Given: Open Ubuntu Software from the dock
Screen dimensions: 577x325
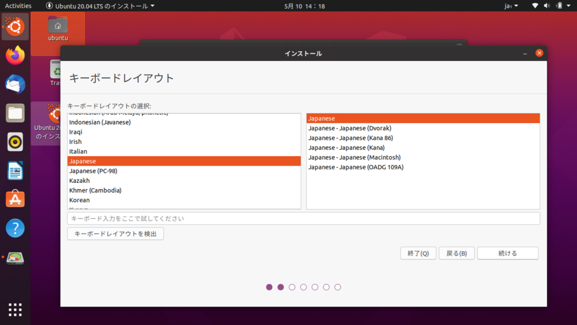Looking at the screenshot, I should tap(15, 199).
